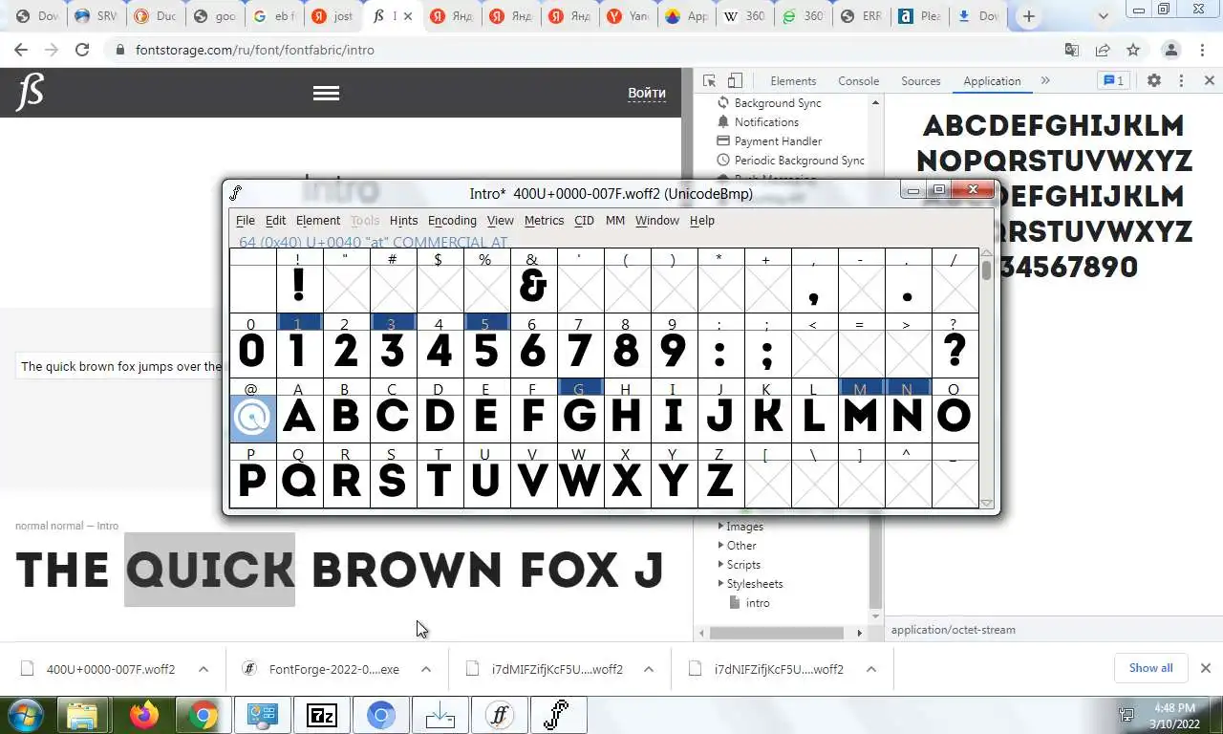Open the translate page icon in address bar
This screenshot has height=734, width=1223.
(x=1072, y=50)
